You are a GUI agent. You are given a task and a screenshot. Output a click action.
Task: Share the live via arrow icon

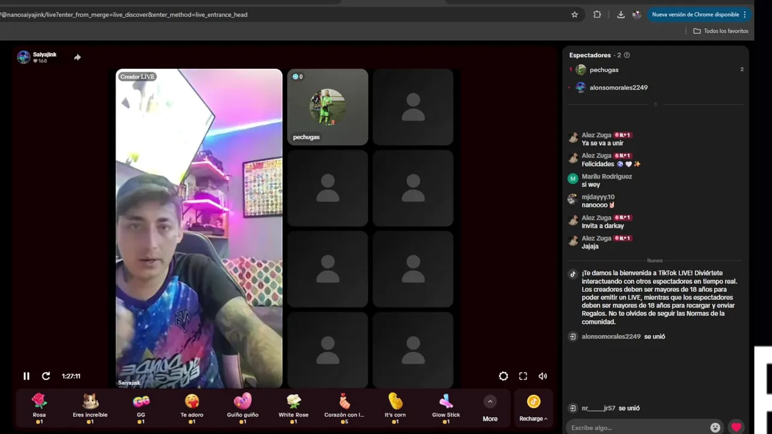[x=77, y=57]
